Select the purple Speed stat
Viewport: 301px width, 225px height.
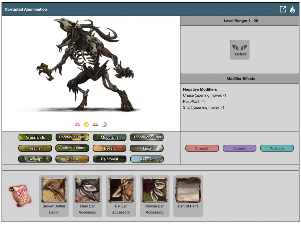coord(240,148)
